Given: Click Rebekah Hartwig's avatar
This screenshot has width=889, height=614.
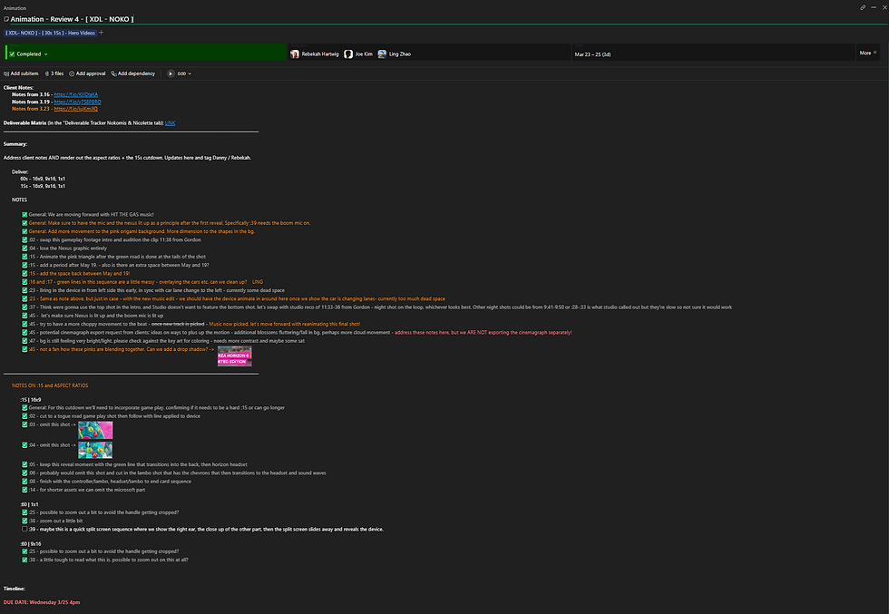Looking at the screenshot, I should click(294, 54).
